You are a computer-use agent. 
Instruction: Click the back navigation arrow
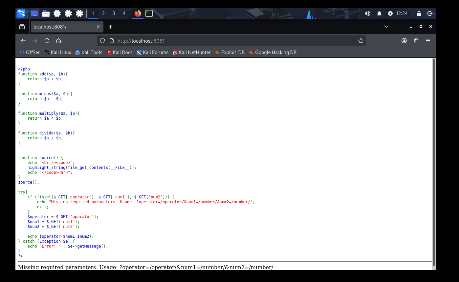pos(23,41)
